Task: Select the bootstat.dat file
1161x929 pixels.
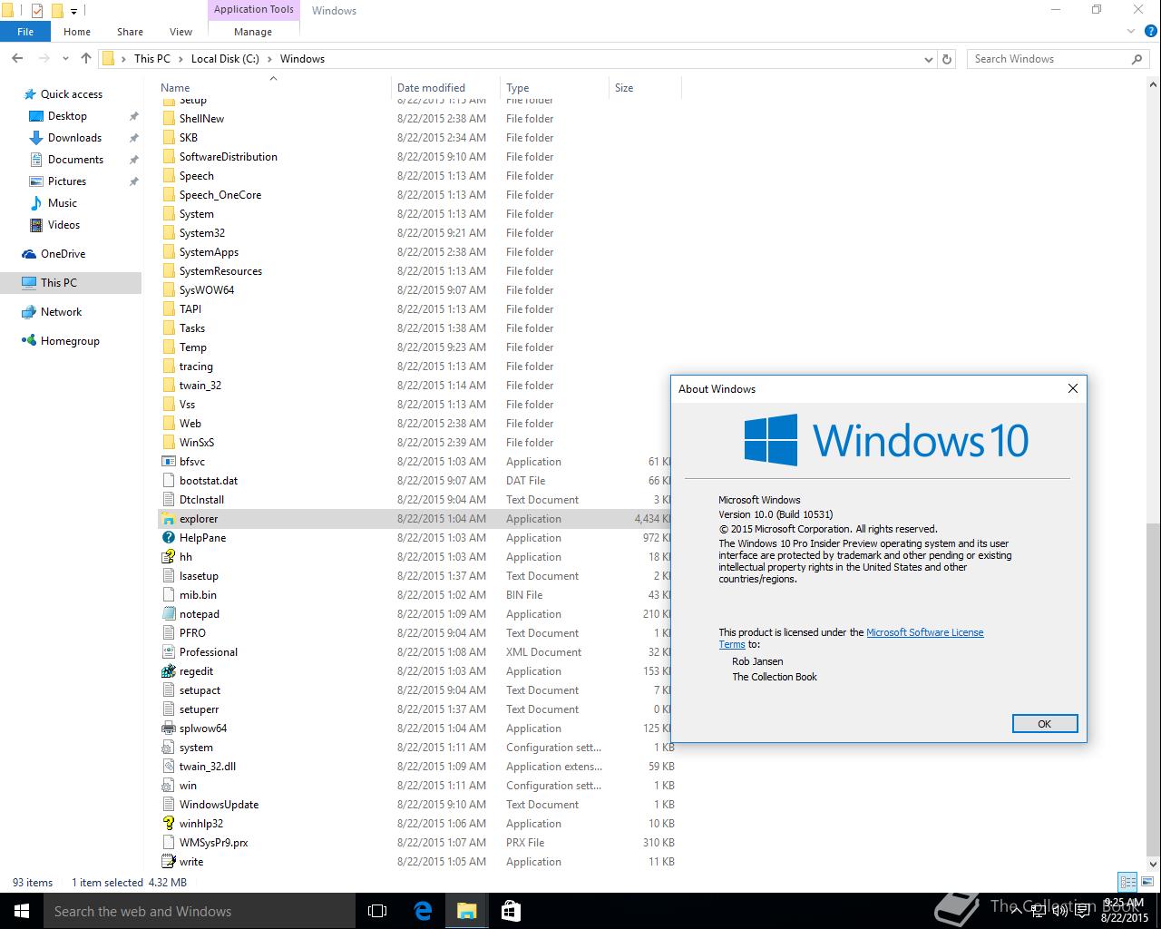Action: [209, 481]
